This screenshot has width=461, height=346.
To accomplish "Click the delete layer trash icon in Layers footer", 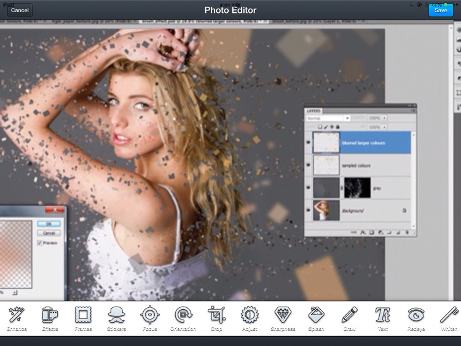I will click(x=407, y=232).
